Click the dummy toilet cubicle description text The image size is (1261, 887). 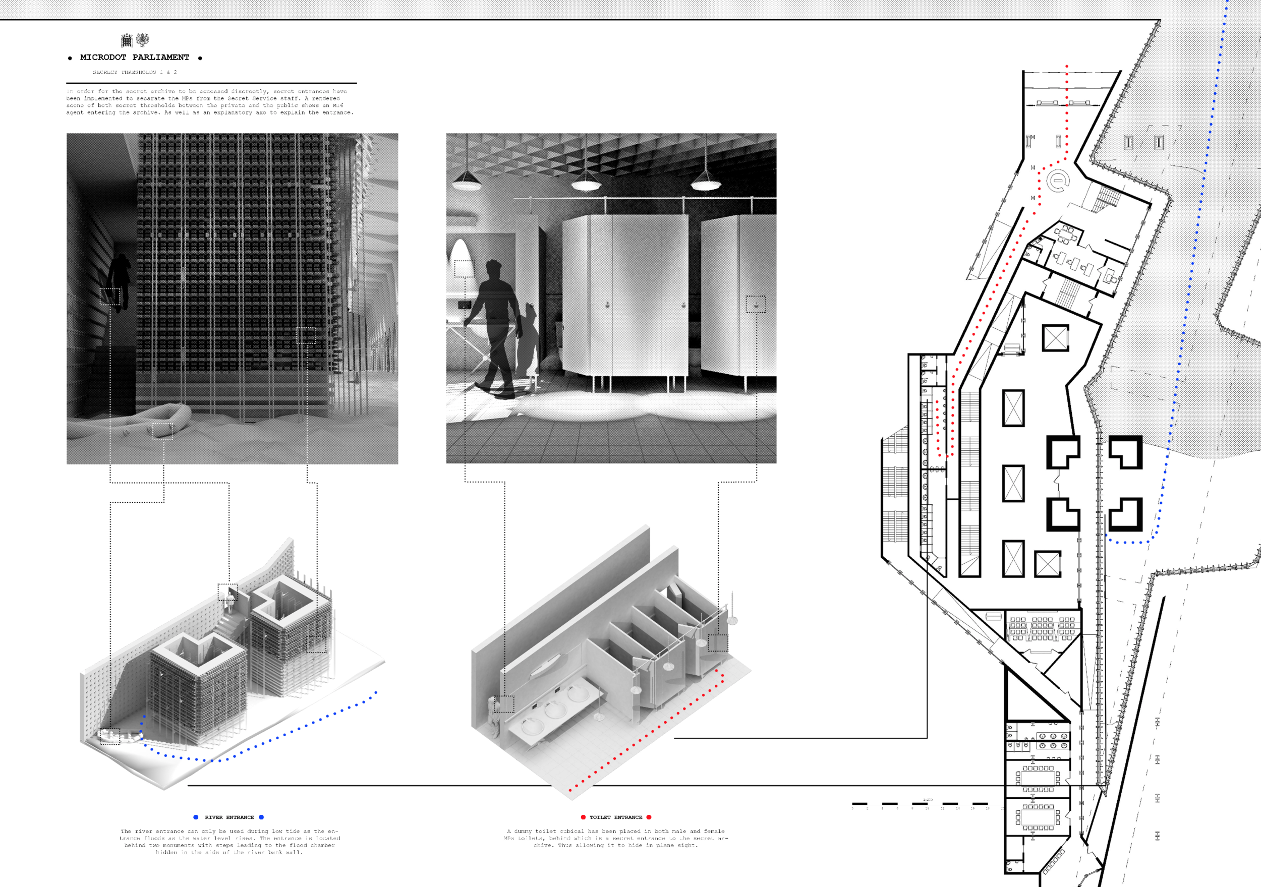[x=616, y=838]
